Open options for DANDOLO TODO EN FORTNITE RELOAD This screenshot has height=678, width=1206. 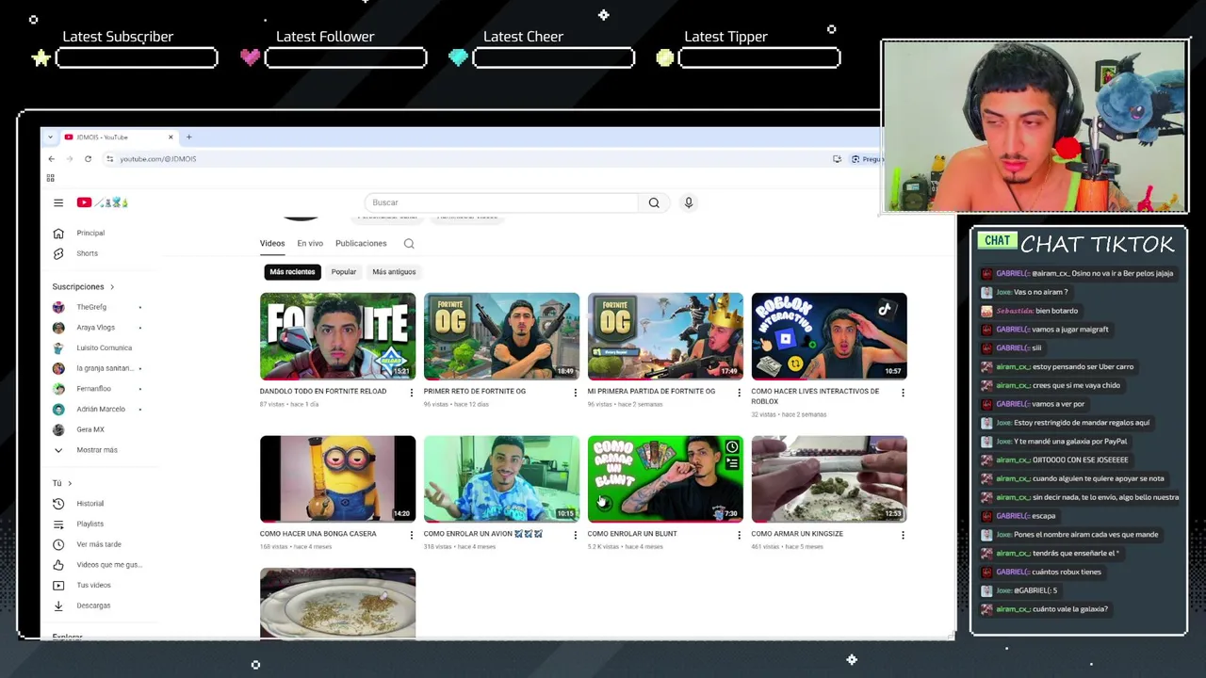coord(411,392)
